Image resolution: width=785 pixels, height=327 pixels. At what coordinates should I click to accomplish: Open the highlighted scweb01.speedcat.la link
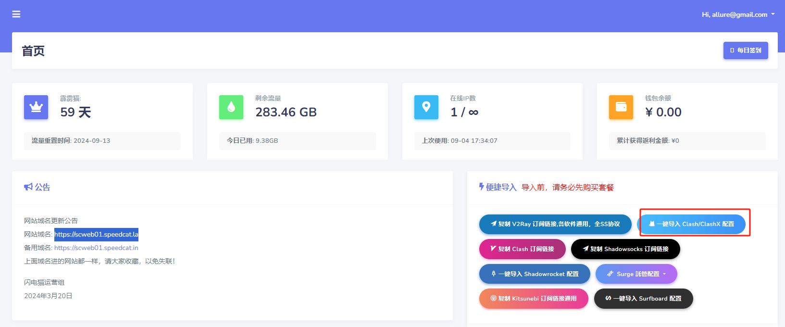[96, 235]
